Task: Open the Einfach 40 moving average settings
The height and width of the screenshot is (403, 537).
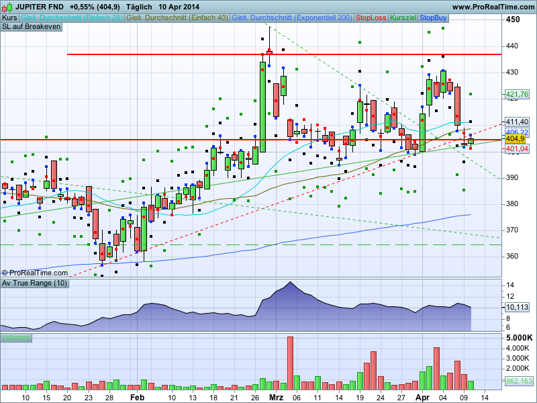Action: click(177, 17)
